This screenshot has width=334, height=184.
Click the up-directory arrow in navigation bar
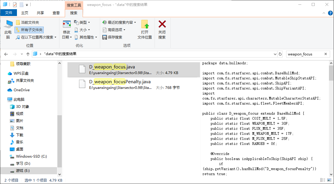(x=28, y=54)
